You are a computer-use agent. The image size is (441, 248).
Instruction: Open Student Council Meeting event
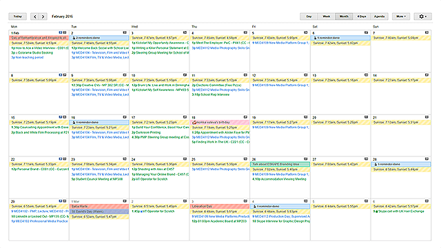tap(97, 179)
